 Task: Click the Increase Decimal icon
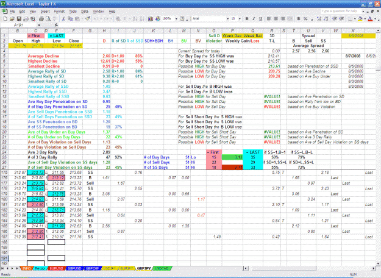coord(319,19)
